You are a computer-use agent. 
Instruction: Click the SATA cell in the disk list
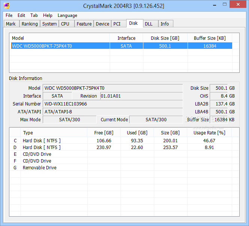coord(126,46)
